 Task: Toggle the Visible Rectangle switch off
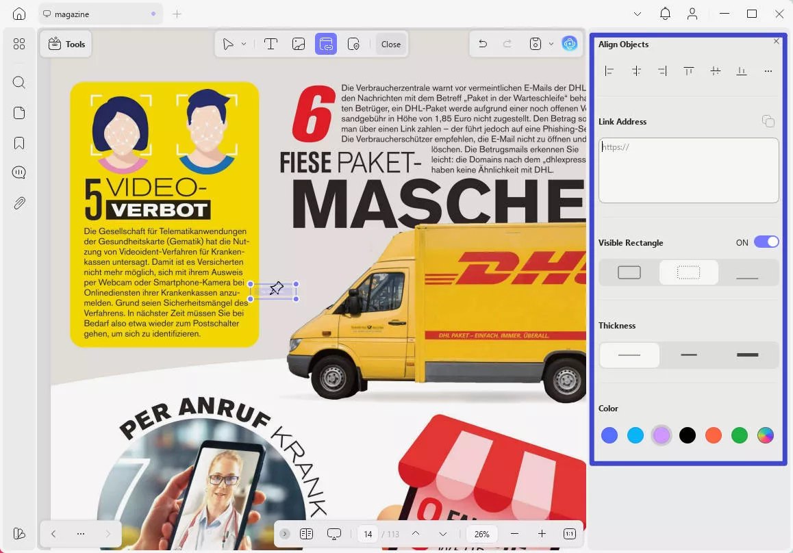pos(766,242)
